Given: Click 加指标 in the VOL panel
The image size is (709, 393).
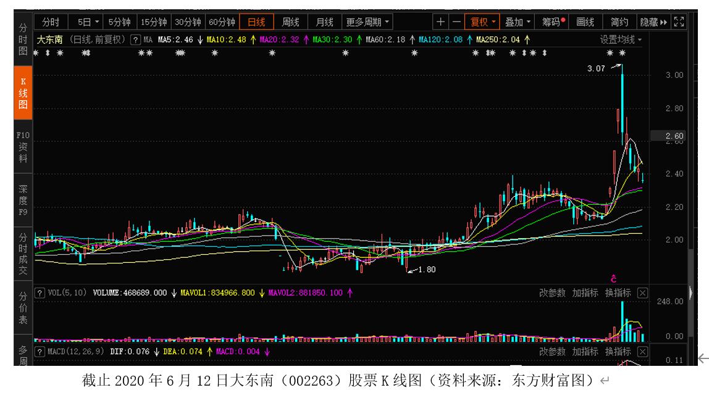Looking at the screenshot, I should click(x=585, y=293).
